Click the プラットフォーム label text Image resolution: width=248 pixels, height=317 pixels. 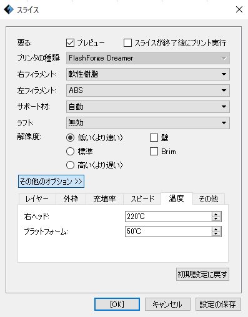(x=46, y=232)
